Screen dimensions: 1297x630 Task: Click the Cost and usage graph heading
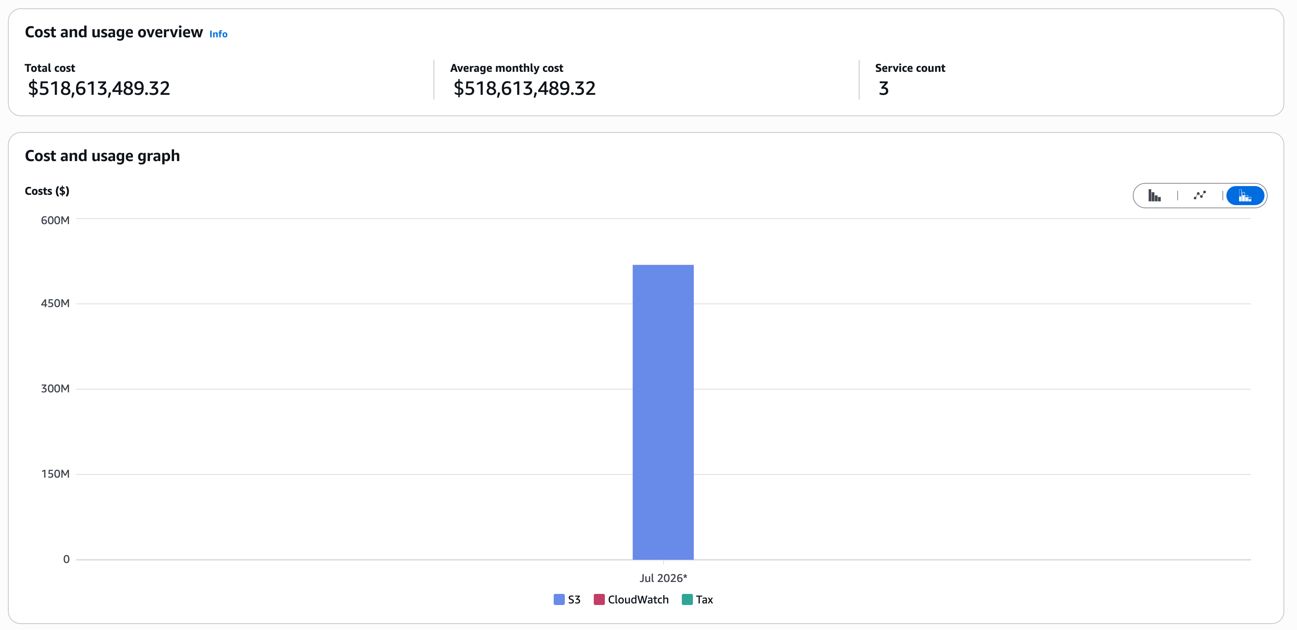(x=102, y=156)
